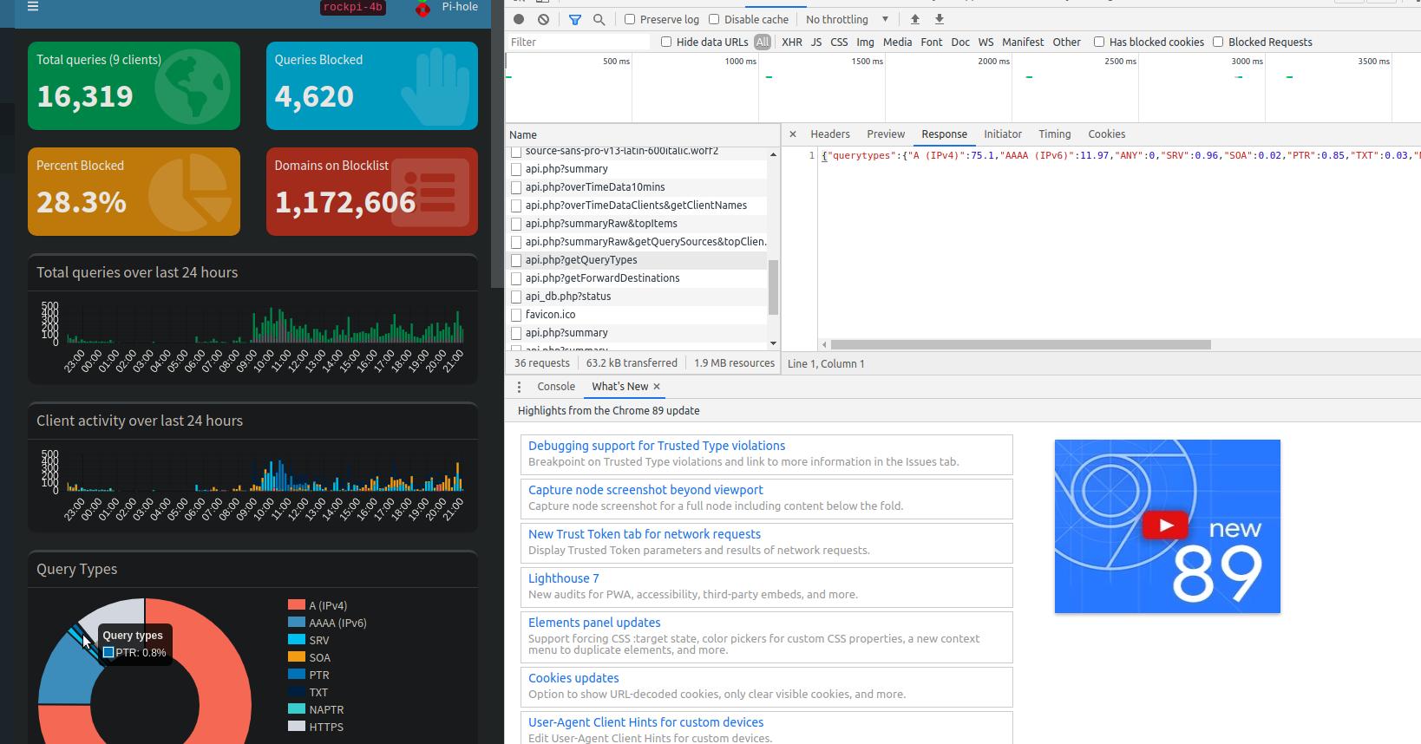Screen dimensions: 1421x744
Task: Open Capture node screenshot beyond viewport link
Action: (645, 490)
